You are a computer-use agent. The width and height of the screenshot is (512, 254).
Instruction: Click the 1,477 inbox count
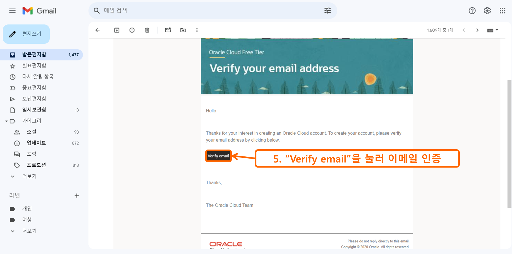74,55
